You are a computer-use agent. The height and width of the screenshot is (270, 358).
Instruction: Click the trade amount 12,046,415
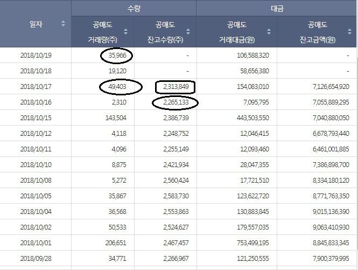(x=255, y=134)
